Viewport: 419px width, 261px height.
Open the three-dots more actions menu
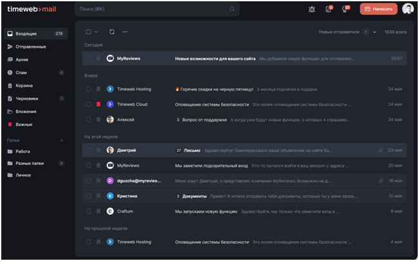click(124, 32)
